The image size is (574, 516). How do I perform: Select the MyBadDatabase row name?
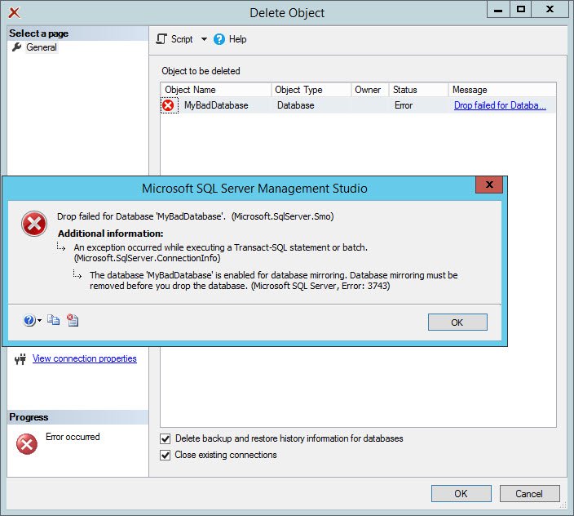[x=216, y=105]
